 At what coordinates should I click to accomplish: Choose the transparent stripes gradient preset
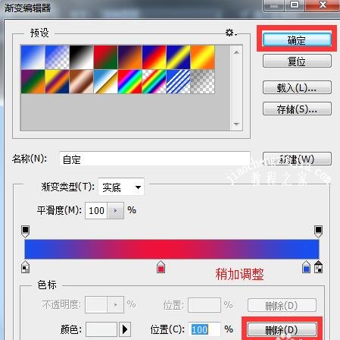(x=179, y=81)
